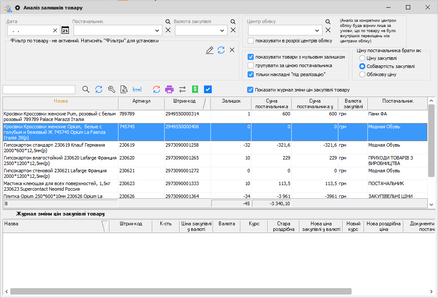Click the green dollar receipt icon

[195, 89]
